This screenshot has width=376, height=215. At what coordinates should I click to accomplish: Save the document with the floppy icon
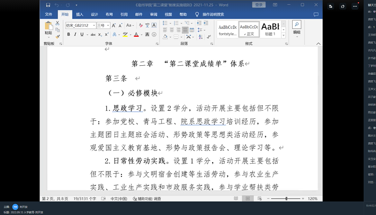click(x=48, y=5)
